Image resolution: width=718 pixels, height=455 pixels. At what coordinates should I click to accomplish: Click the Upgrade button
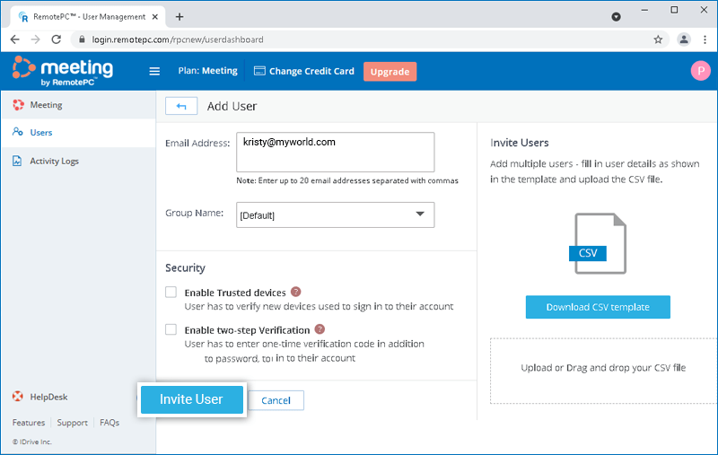pos(390,72)
